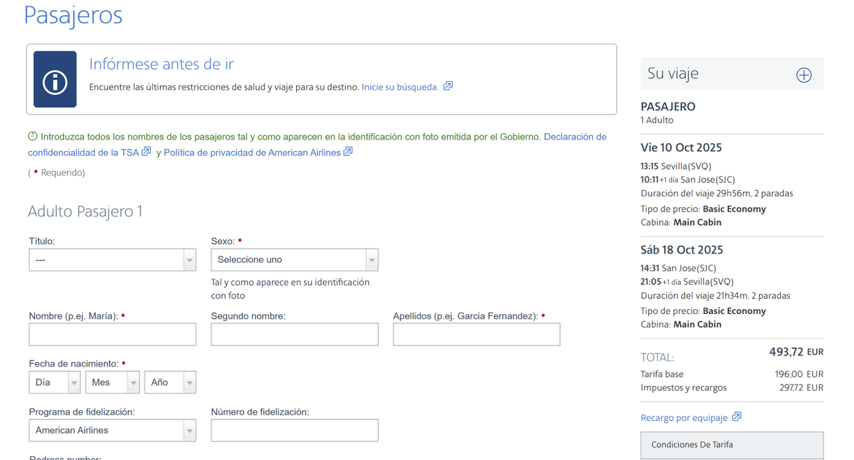The width and height of the screenshot is (854, 460).
Task: Click external icon after American Airlines privacy policy
Action: 348,152
